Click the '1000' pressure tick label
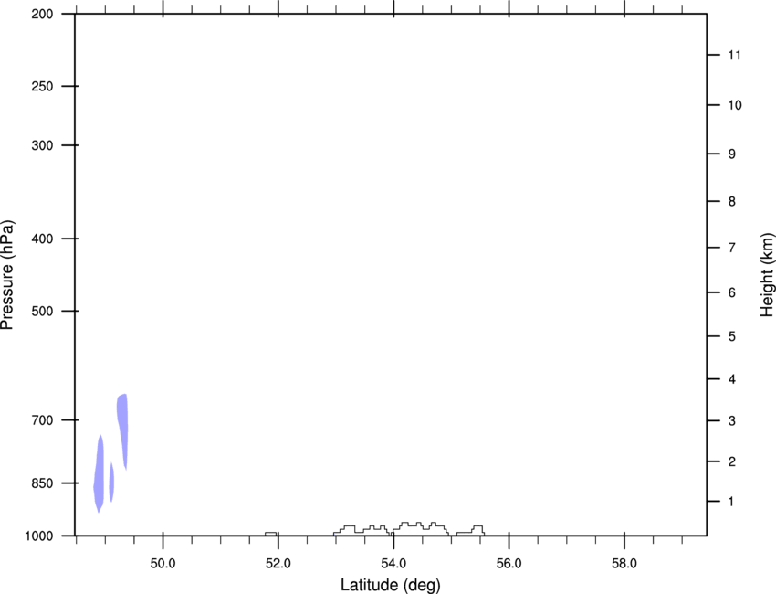 tap(39, 536)
